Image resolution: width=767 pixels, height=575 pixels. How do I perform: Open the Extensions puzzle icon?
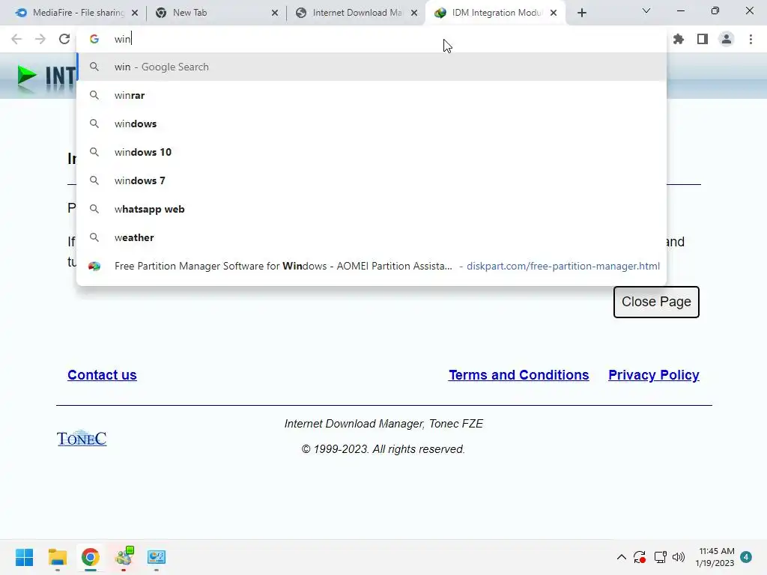pyautogui.click(x=679, y=39)
